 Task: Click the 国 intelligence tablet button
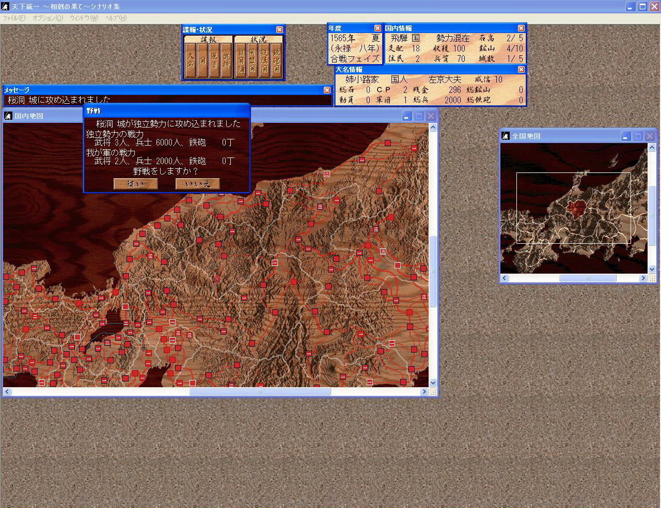coord(202,60)
